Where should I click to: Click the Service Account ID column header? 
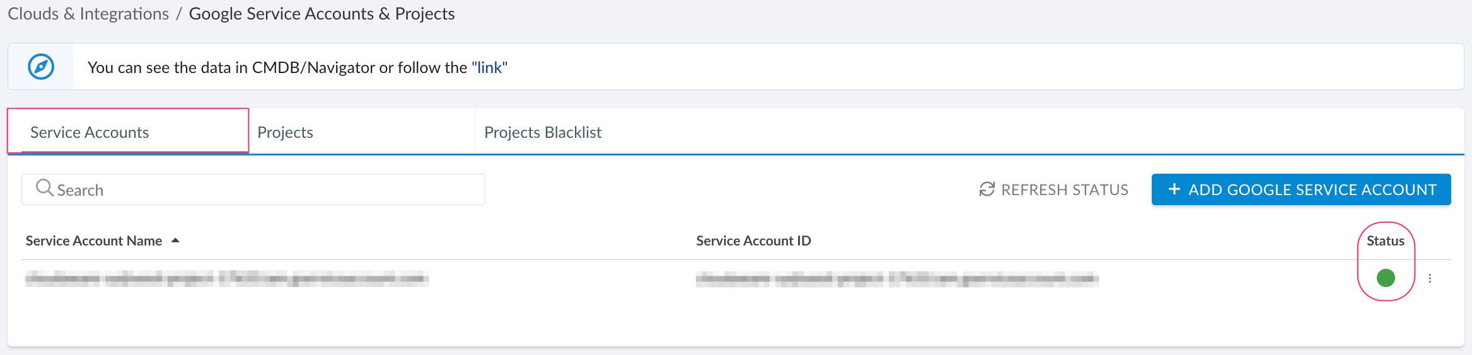tap(753, 240)
